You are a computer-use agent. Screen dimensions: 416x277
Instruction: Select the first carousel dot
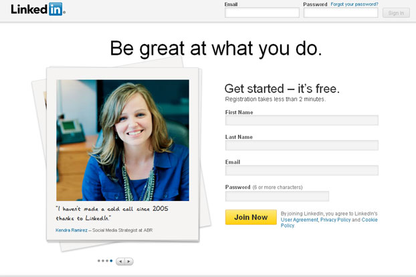99,261
